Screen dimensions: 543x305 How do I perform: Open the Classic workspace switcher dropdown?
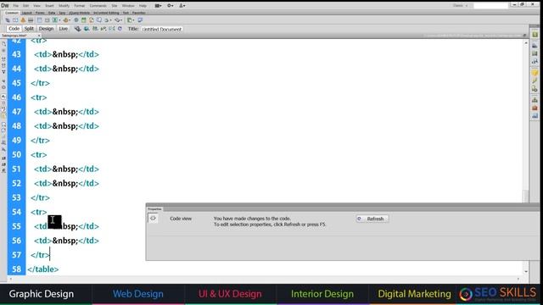coord(460,6)
